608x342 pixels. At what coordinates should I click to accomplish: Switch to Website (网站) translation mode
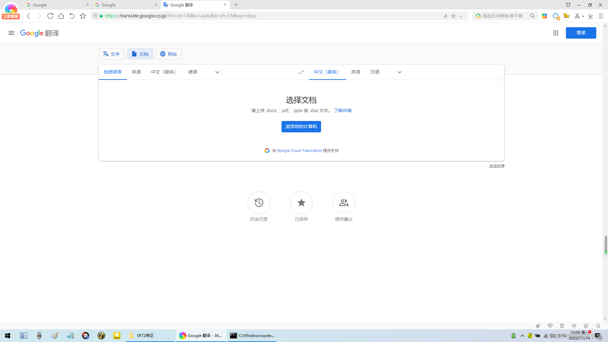[168, 54]
